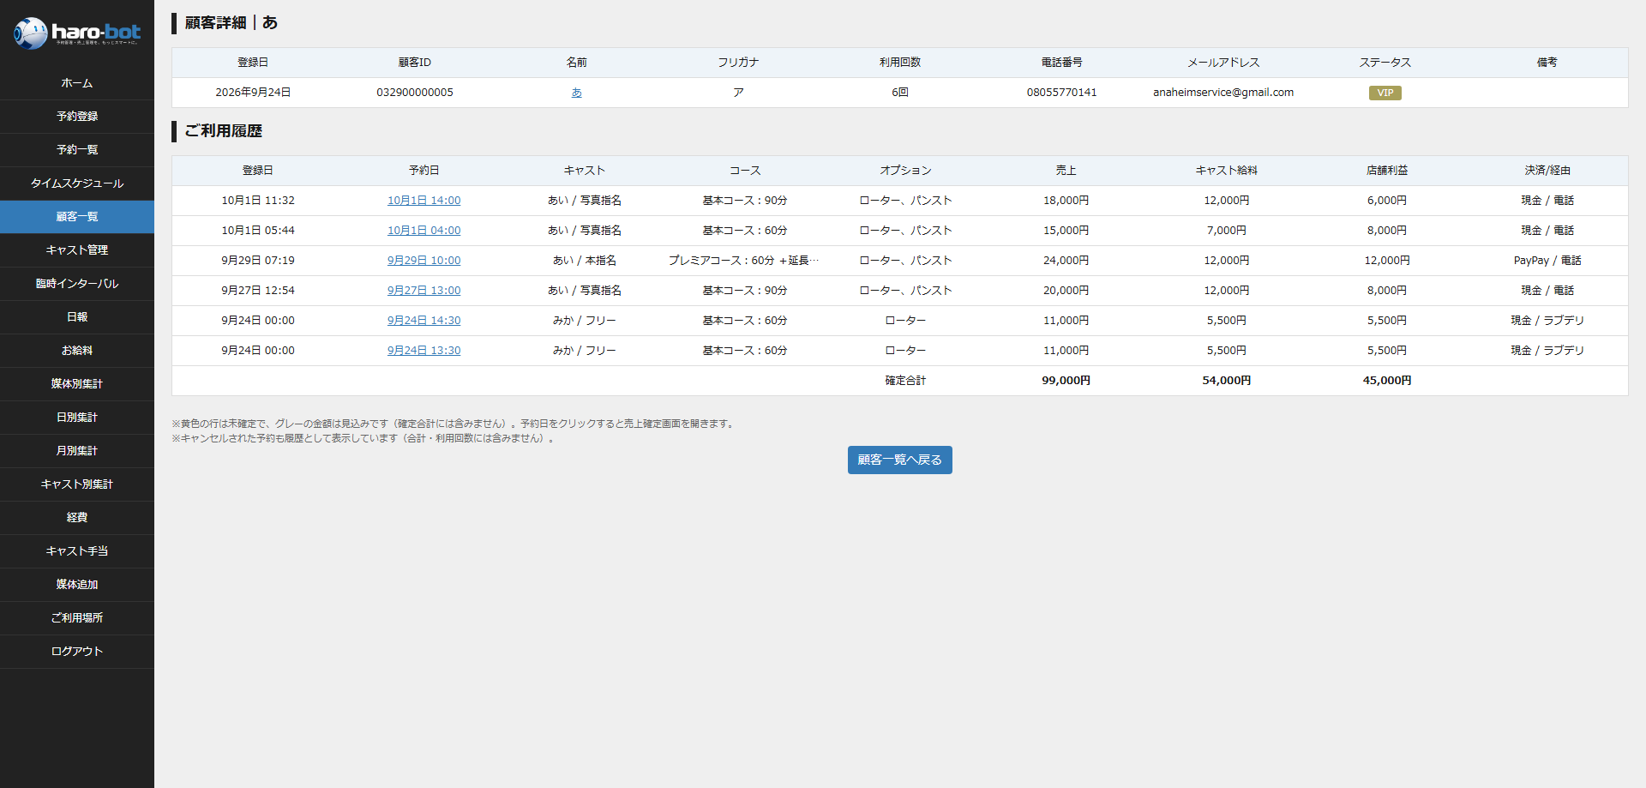The image size is (1646, 788).
Task: Open reservation 9月24日 14:30 link
Action: coord(424,321)
